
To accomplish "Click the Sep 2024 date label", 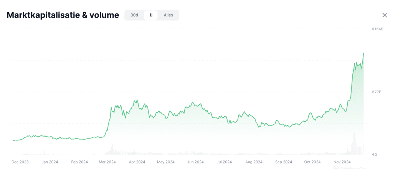I will 284,162.
